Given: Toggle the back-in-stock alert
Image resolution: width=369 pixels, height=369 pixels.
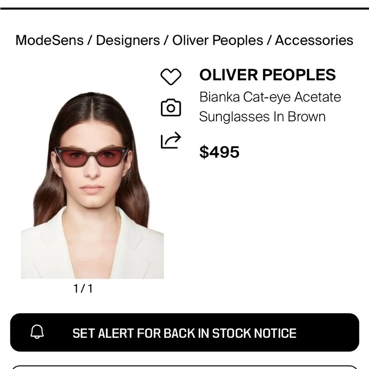Looking at the screenshot, I should coord(184,333).
